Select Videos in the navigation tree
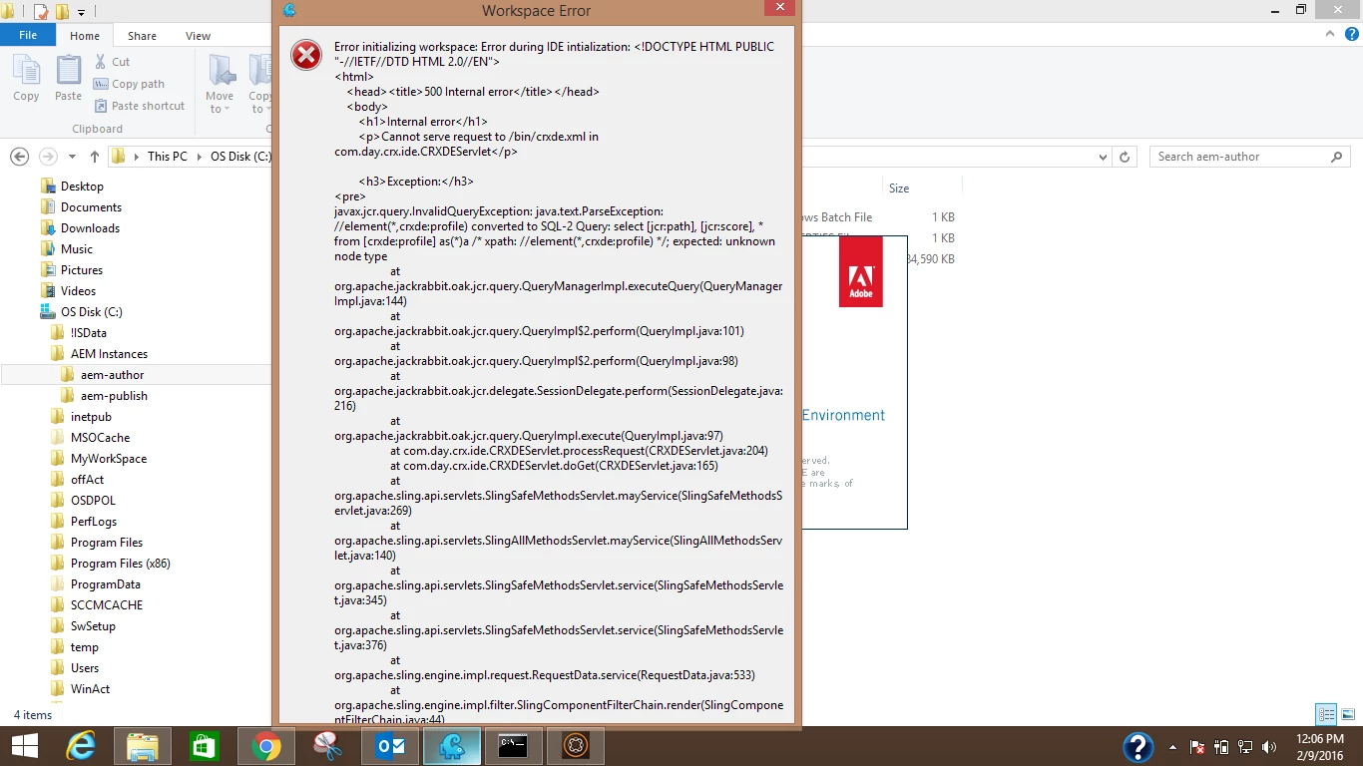 pyautogui.click(x=78, y=291)
